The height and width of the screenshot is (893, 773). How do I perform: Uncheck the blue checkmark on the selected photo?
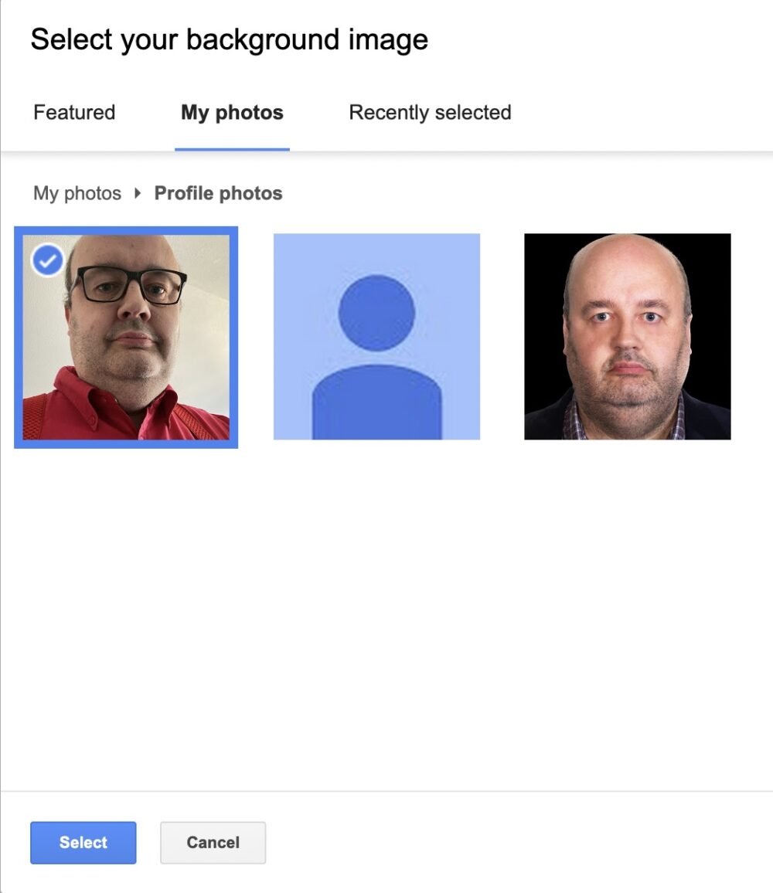[47, 260]
